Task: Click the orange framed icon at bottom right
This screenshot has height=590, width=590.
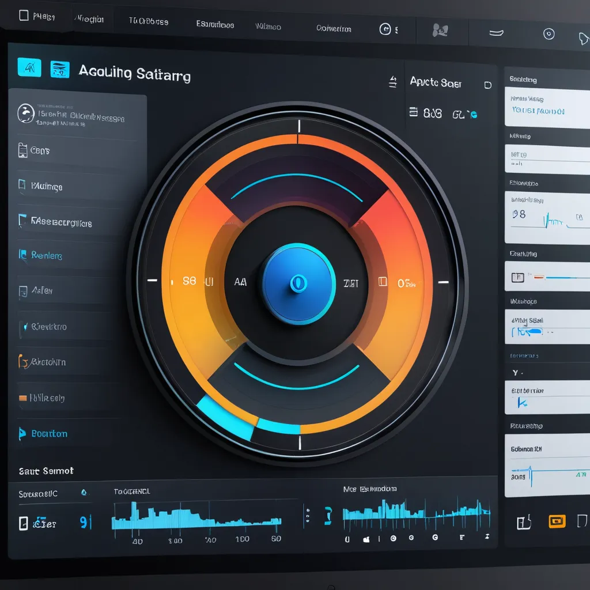Action: click(x=557, y=521)
